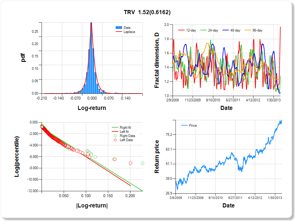Click the 2/9/2009 date on fractal chart

pyautogui.click(x=173, y=100)
